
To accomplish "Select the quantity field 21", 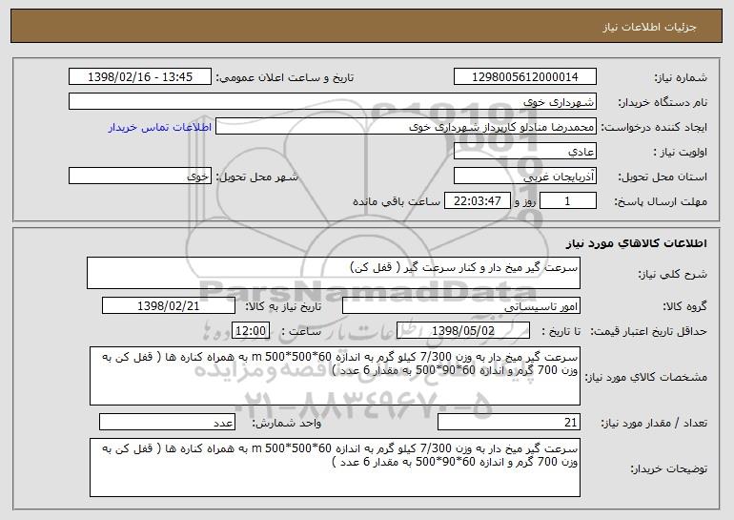I will click(509, 422).
